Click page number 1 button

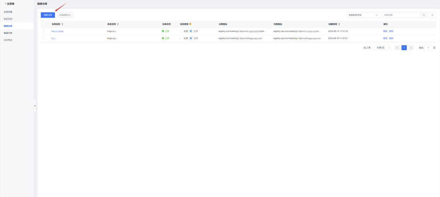click(404, 48)
